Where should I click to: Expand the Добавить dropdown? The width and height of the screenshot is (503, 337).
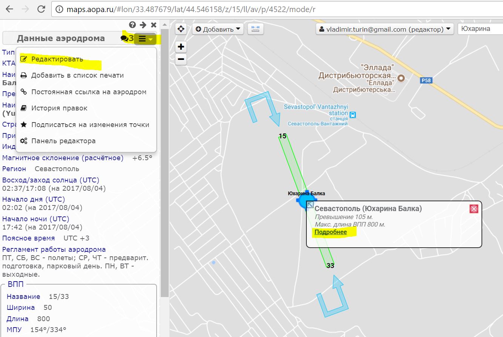[x=218, y=29]
